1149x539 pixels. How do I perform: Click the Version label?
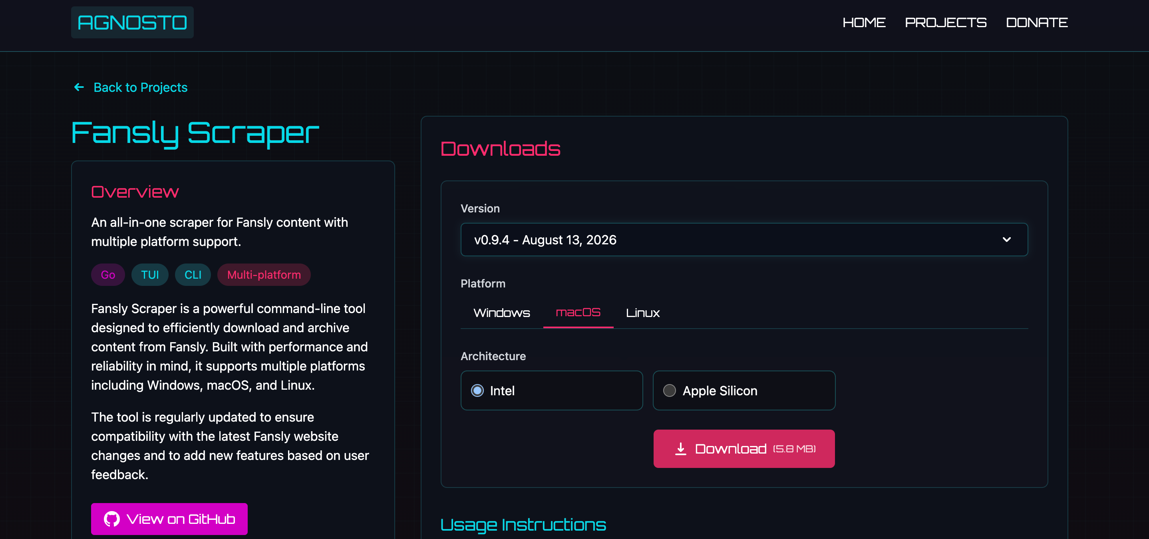tap(480, 209)
